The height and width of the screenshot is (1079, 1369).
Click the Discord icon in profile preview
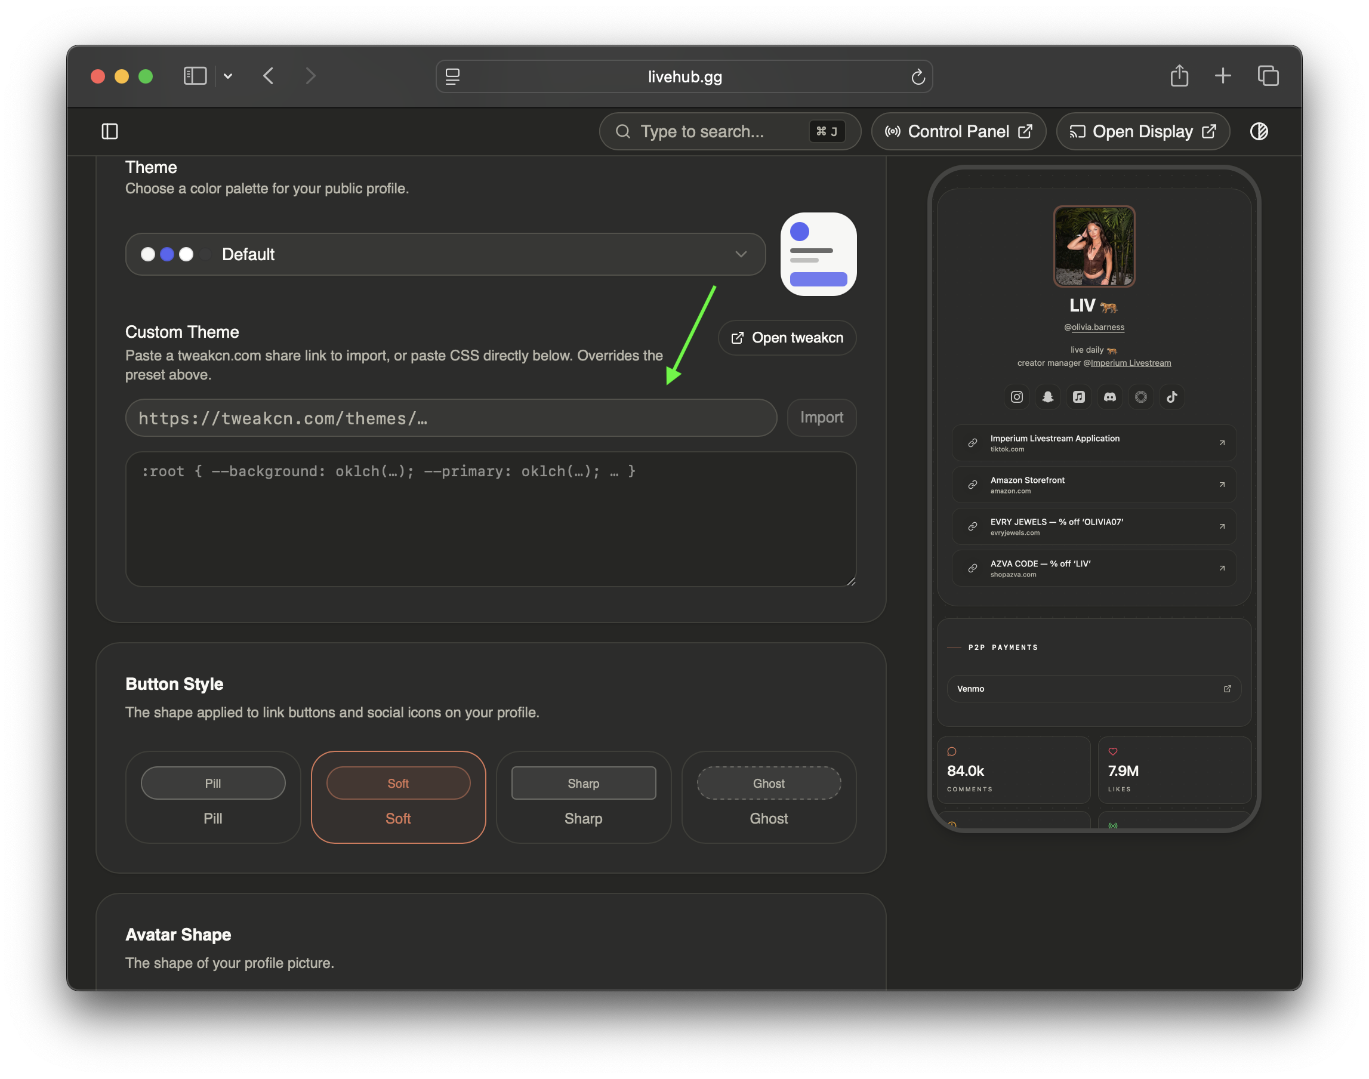pos(1109,397)
